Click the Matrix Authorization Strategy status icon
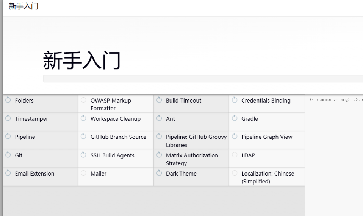The height and width of the screenshot is (216, 363). [159, 155]
